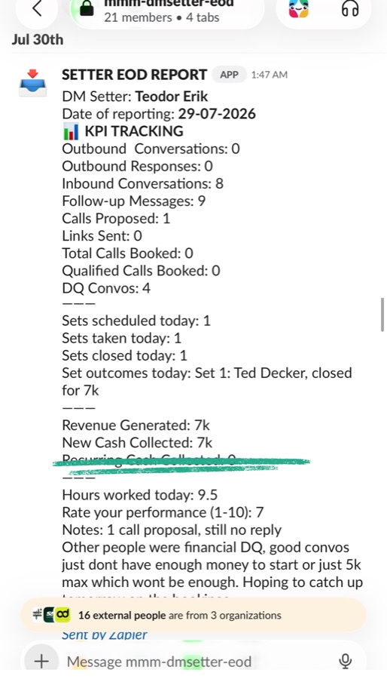Open the Sent by Zapier link
Image resolution: width=387 pixels, height=679 pixels.
pyautogui.click(x=105, y=634)
